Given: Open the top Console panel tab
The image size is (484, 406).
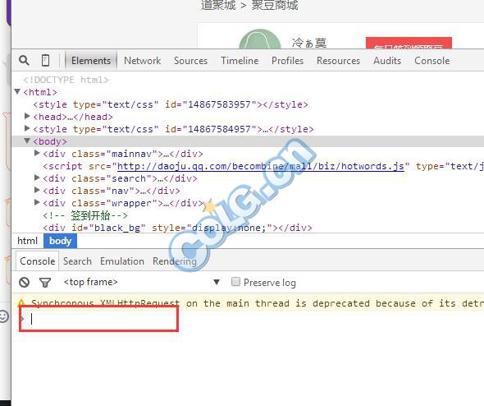Looking at the screenshot, I should click(x=431, y=61).
